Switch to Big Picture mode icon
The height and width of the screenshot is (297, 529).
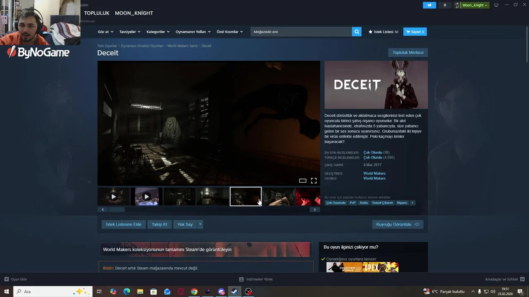[x=496, y=5]
